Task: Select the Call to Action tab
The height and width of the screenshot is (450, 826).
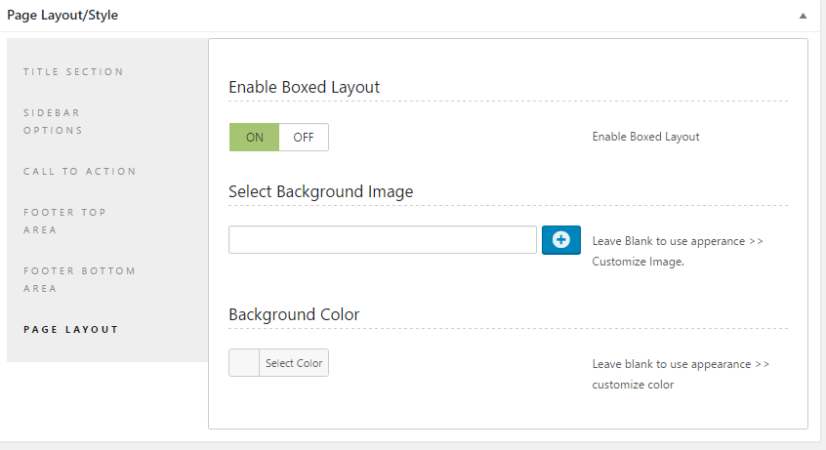Action: pyautogui.click(x=80, y=171)
